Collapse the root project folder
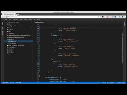 [x=4, y=22]
